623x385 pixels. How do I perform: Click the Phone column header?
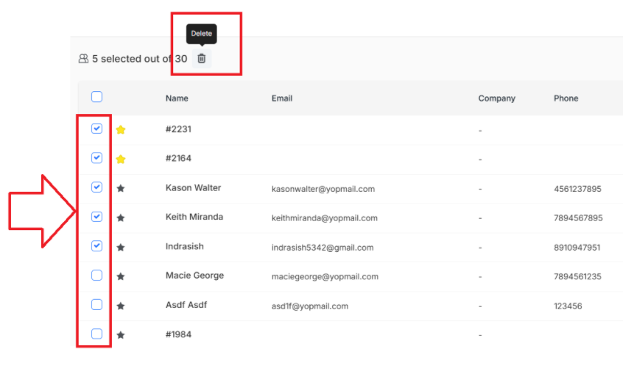tap(566, 98)
